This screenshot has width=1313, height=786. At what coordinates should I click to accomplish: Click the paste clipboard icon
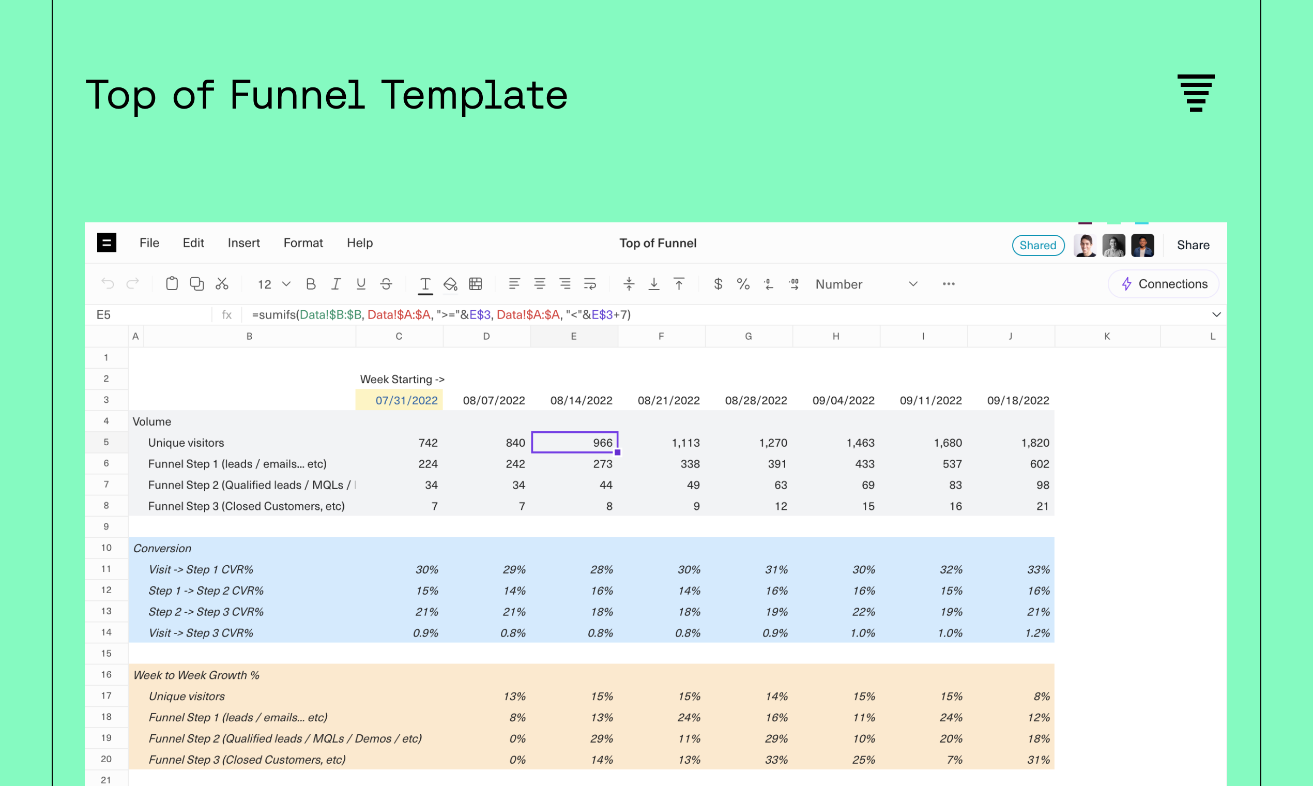(x=172, y=284)
